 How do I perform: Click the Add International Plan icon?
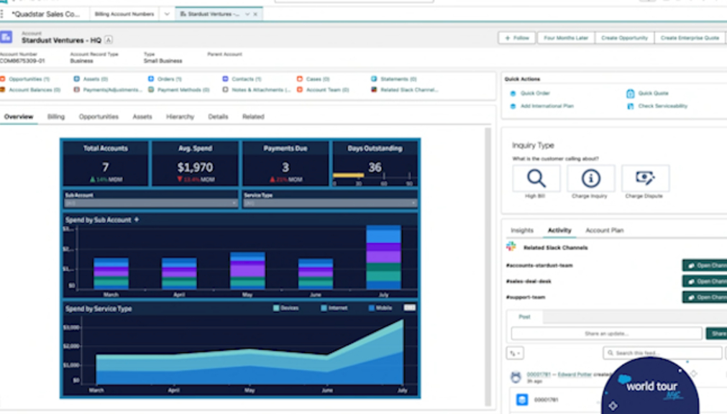pos(513,106)
